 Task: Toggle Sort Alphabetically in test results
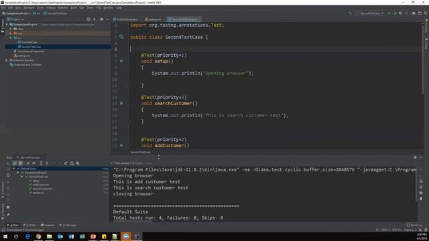point(28,163)
